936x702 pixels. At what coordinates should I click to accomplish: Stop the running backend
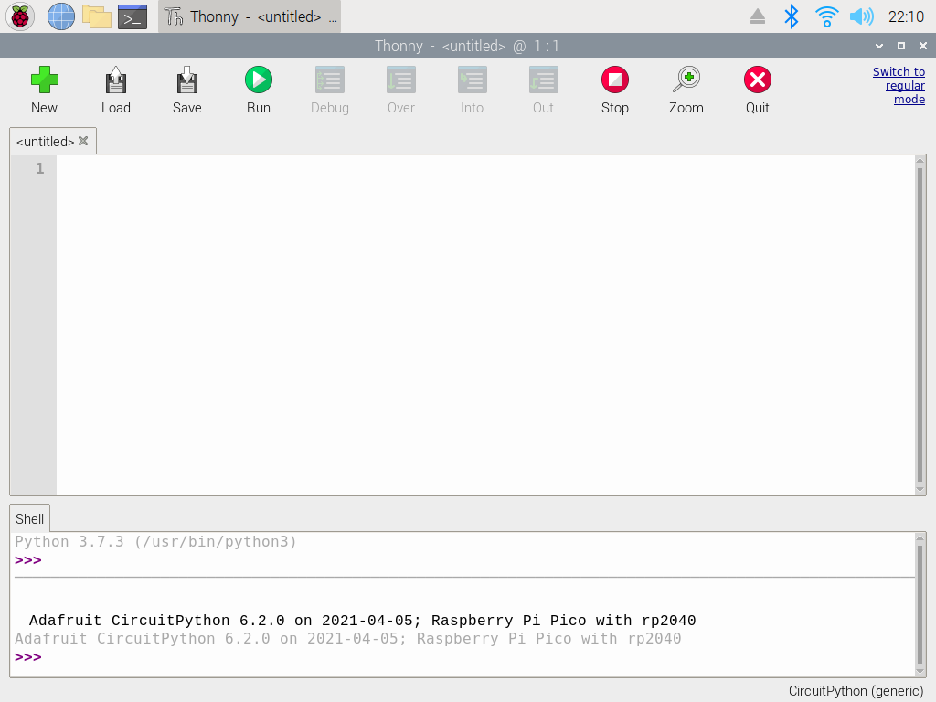point(615,90)
